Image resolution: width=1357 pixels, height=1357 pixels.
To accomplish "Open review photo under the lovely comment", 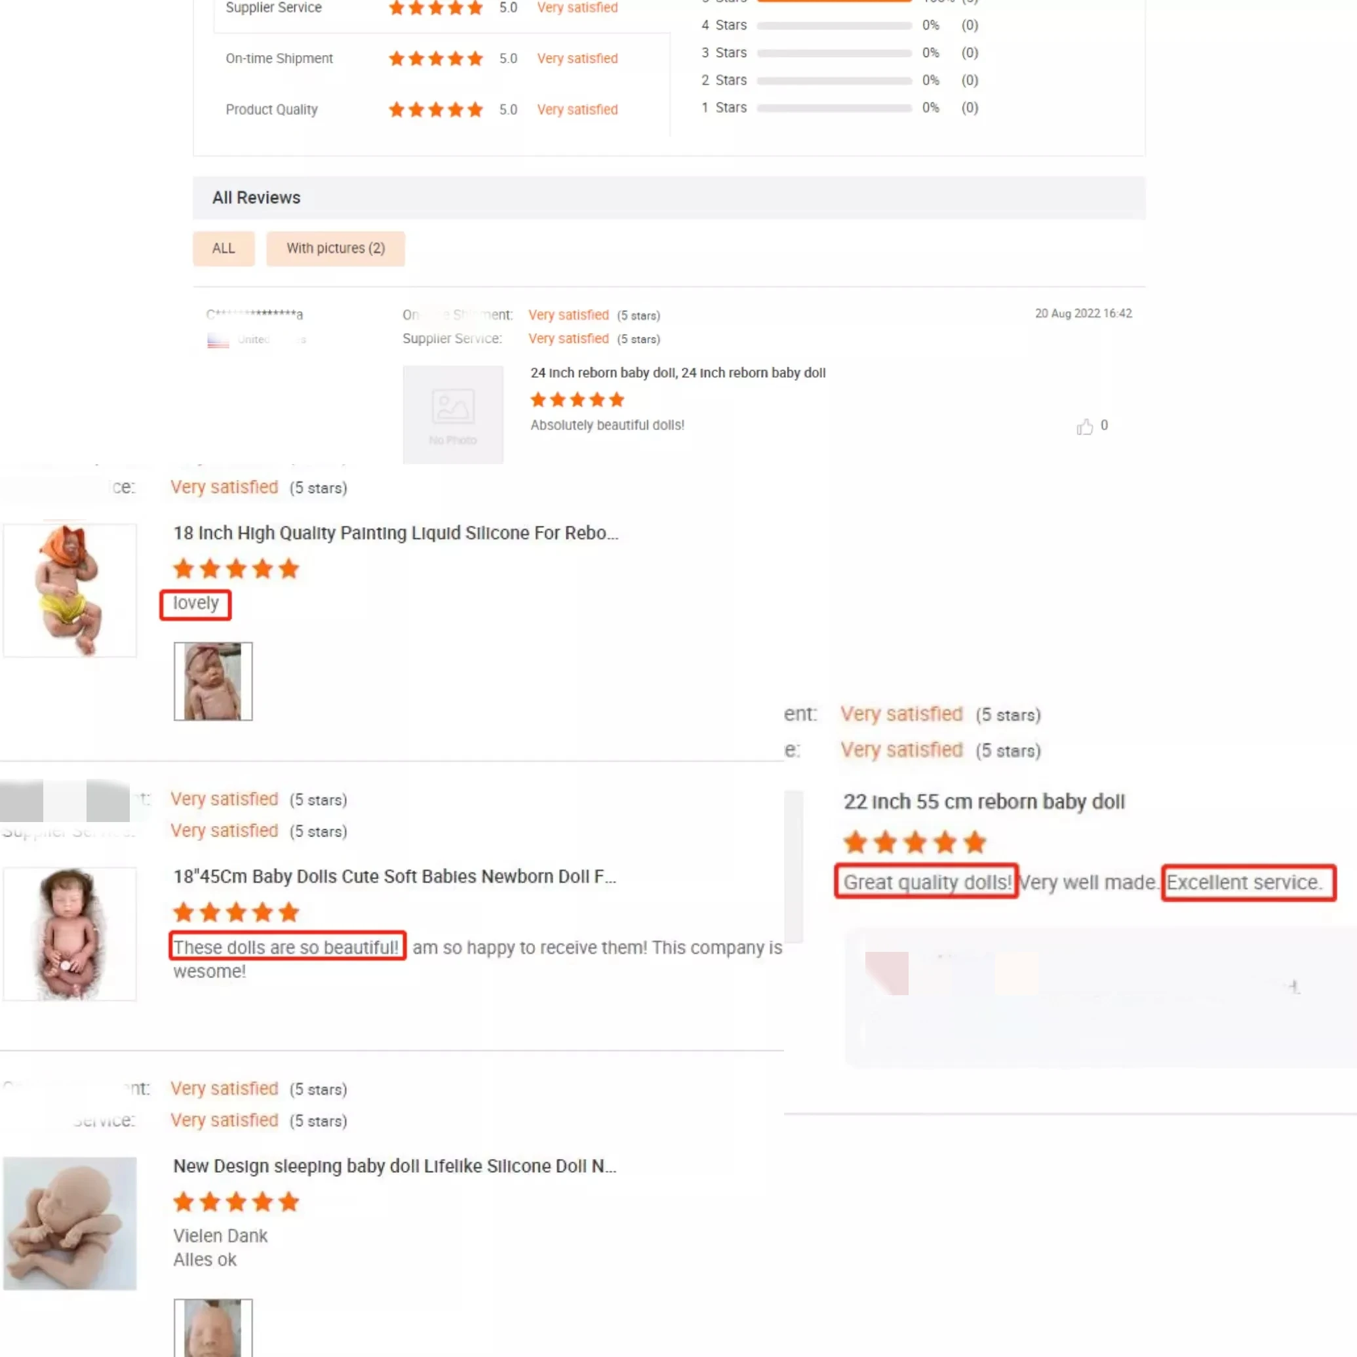I will 213,680.
